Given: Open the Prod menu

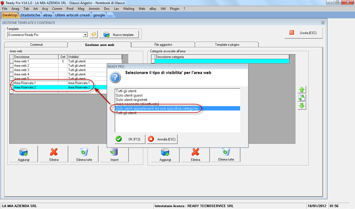Looking at the screenshot, I should pos(70,8).
